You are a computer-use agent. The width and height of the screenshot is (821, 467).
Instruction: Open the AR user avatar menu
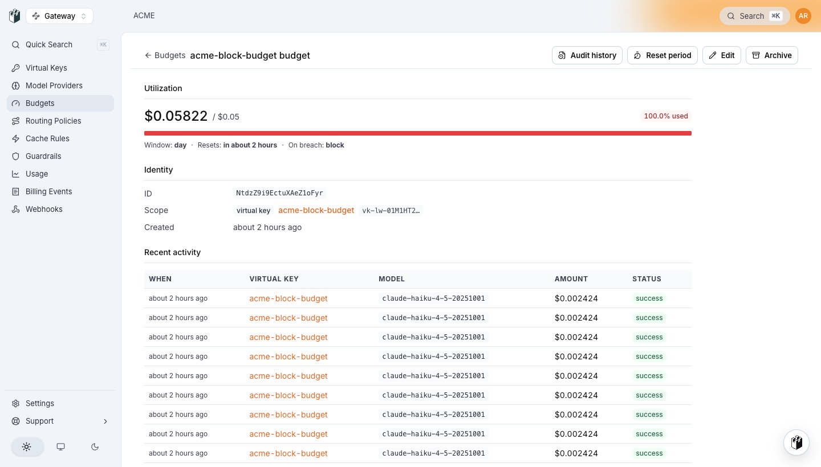pyautogui.click(x=803, y=16)
